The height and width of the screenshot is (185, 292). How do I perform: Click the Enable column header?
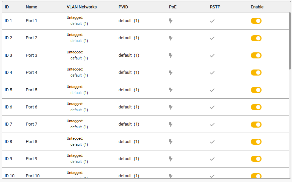pos(257,7)
